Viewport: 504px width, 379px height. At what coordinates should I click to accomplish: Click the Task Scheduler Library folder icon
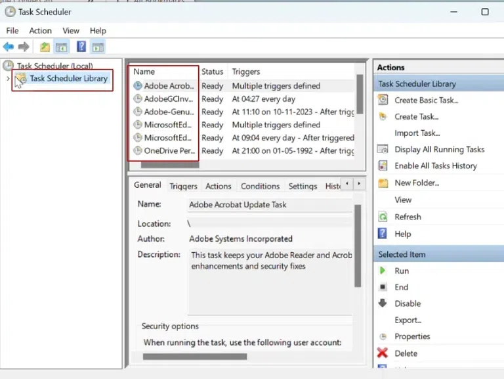[21, 78]
